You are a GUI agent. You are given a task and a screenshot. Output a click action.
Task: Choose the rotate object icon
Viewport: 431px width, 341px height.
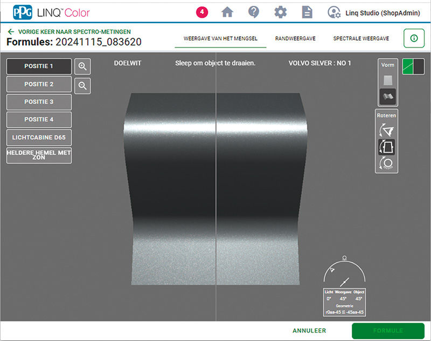tap(386, 147)
